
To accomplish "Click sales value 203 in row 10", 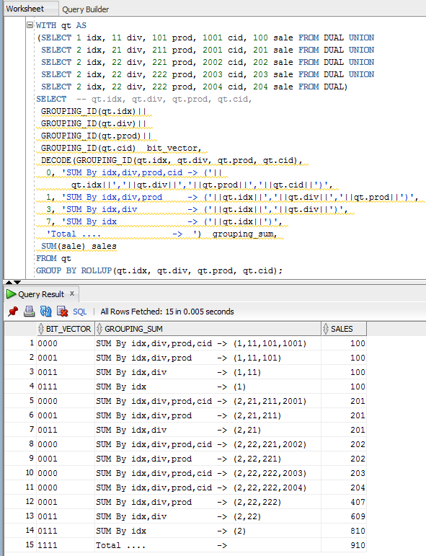I will tap(344, 473).
